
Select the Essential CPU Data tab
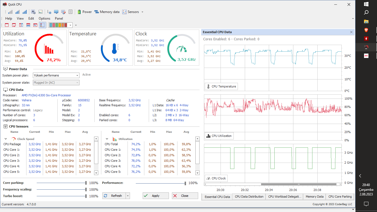(x=217, y=197)
